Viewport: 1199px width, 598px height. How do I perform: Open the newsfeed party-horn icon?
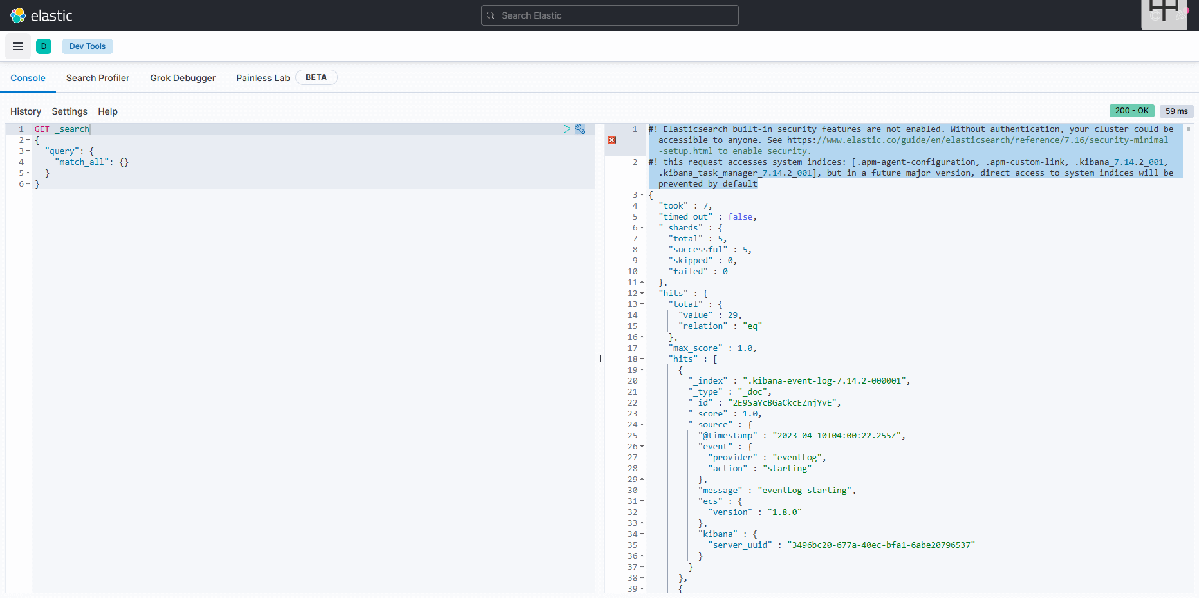pyautogui.click(x=1179, y=15)
